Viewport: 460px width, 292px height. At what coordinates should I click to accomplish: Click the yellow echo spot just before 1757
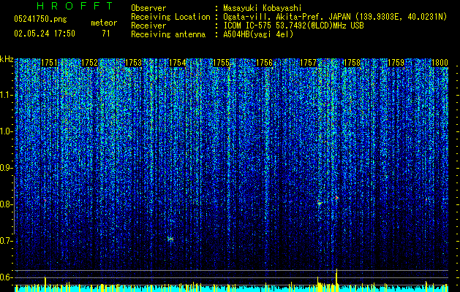tap(320, 203)
